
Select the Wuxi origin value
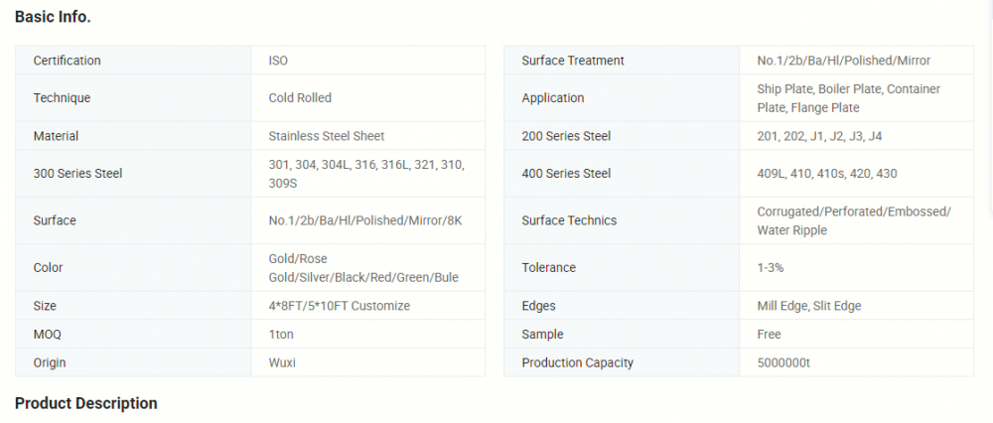pyautogui.click(x=282, y=362)
